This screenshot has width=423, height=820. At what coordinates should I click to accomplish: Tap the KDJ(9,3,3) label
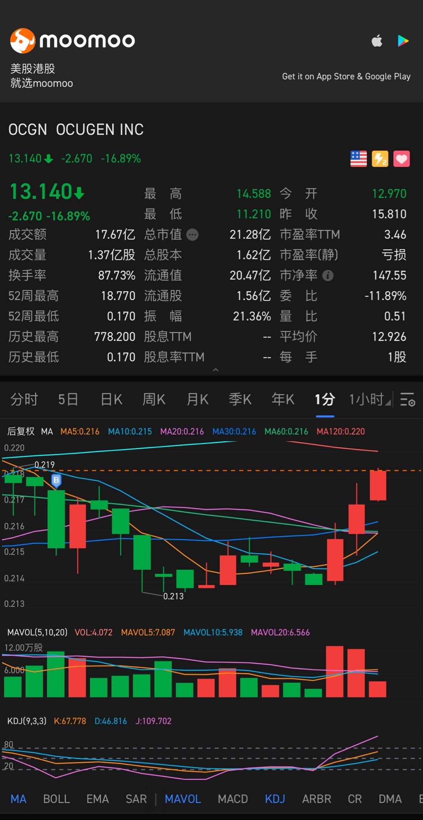click(27, 721)
